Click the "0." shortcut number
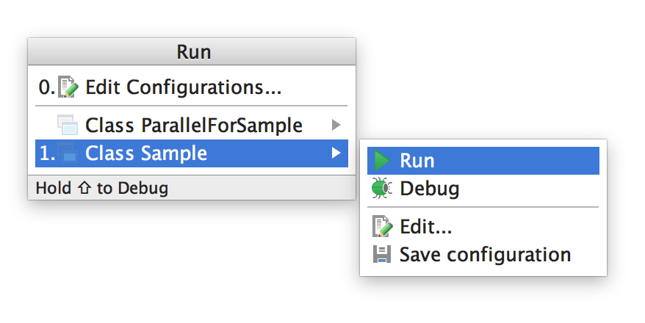The width and height of the screenshot is (645, 323). point(46,88)
